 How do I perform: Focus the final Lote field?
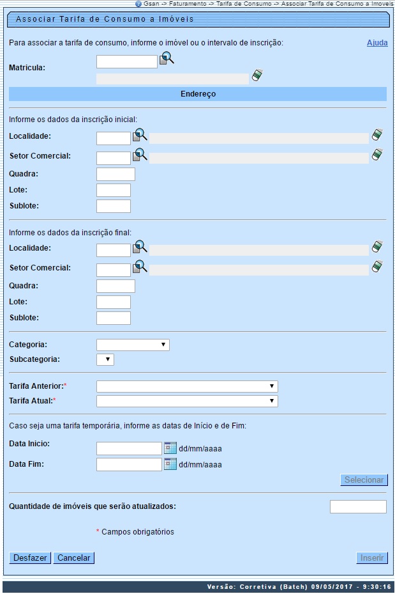pyautogui.click(x=114, y=302)
